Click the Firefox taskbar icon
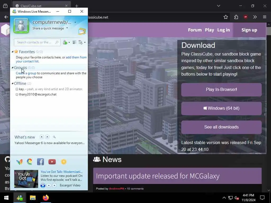The image size is (271, 203). click(x=46, y=198)
